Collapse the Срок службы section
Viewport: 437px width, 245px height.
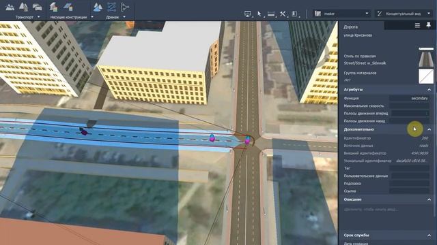[x=429, y=235]
